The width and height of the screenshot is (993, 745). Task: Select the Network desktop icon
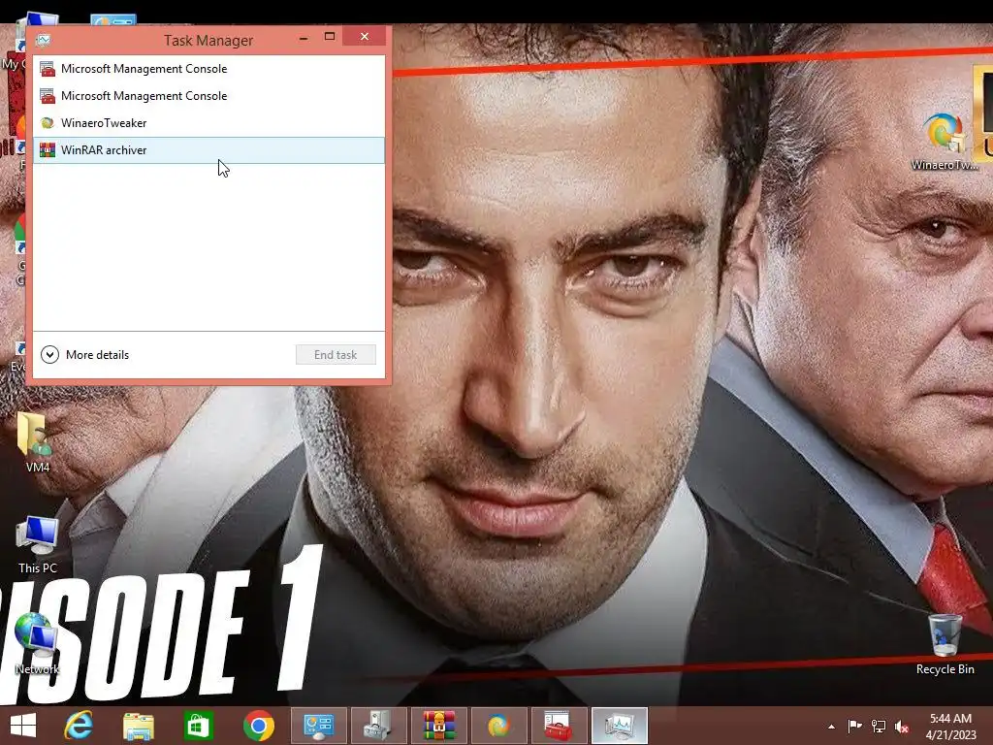(x=36, y=644)
